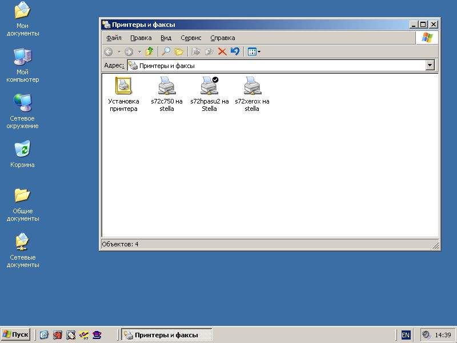457x343 pixels.
Task: Open the Back button history dropdown arrow
Action: click(x=119, y=51)
